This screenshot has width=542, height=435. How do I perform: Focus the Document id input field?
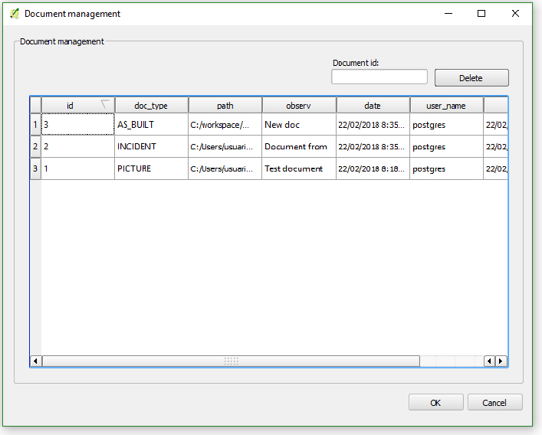(379, 77)
